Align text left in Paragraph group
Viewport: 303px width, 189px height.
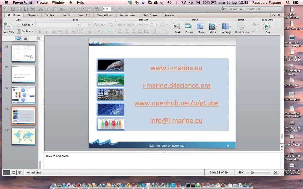[x=120, y=31]
